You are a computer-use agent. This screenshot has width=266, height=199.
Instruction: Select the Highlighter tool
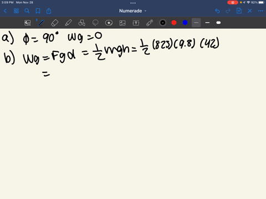[68, 23]
